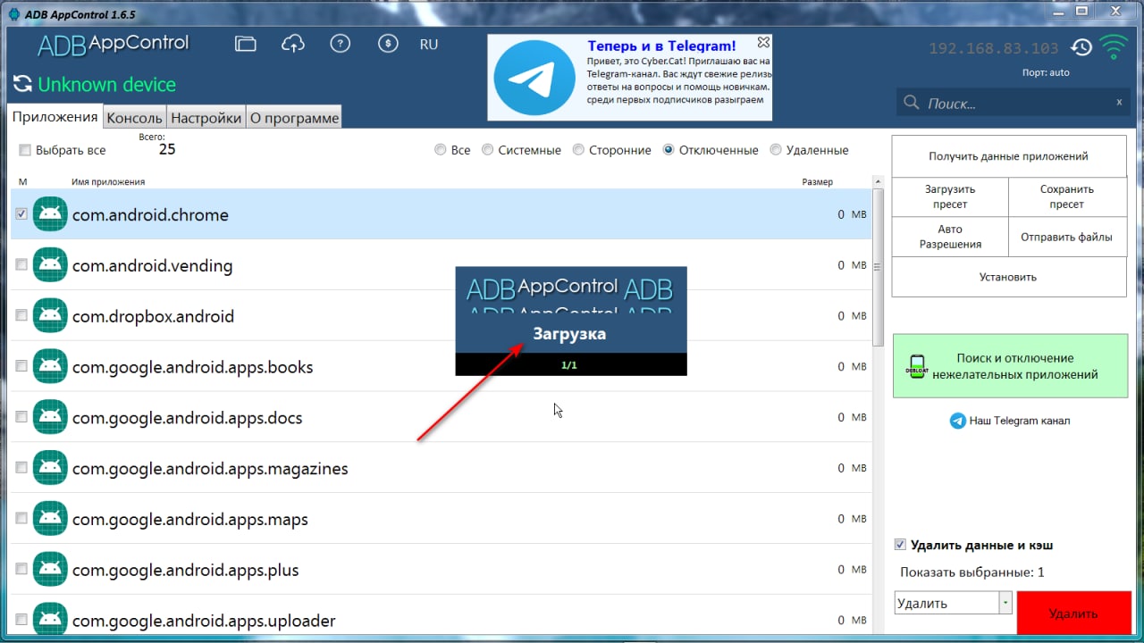Focus the Поиск search field

click(1014, 103)
